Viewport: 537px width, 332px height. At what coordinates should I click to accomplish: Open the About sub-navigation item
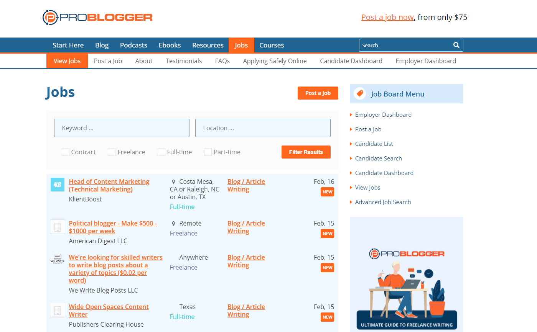click(x=144, y=61)
